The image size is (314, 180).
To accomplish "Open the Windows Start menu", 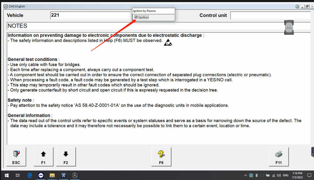I will tap(7, 175).
